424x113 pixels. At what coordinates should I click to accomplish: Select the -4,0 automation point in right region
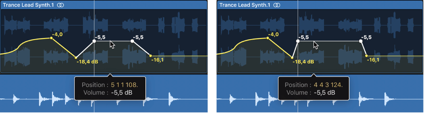tap(268, 38)
